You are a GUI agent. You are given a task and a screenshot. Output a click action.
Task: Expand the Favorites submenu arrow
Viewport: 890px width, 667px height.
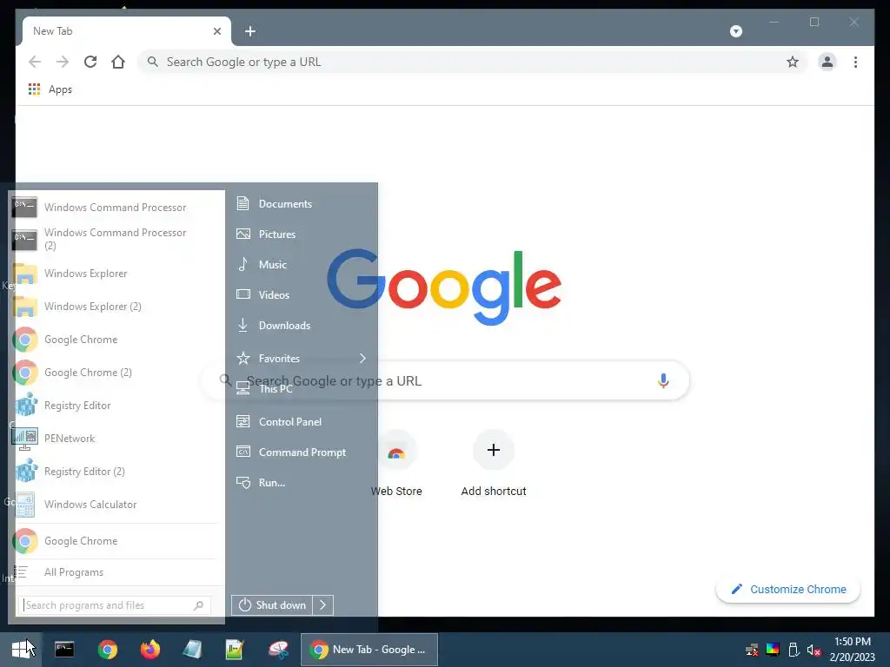(362, 359)
